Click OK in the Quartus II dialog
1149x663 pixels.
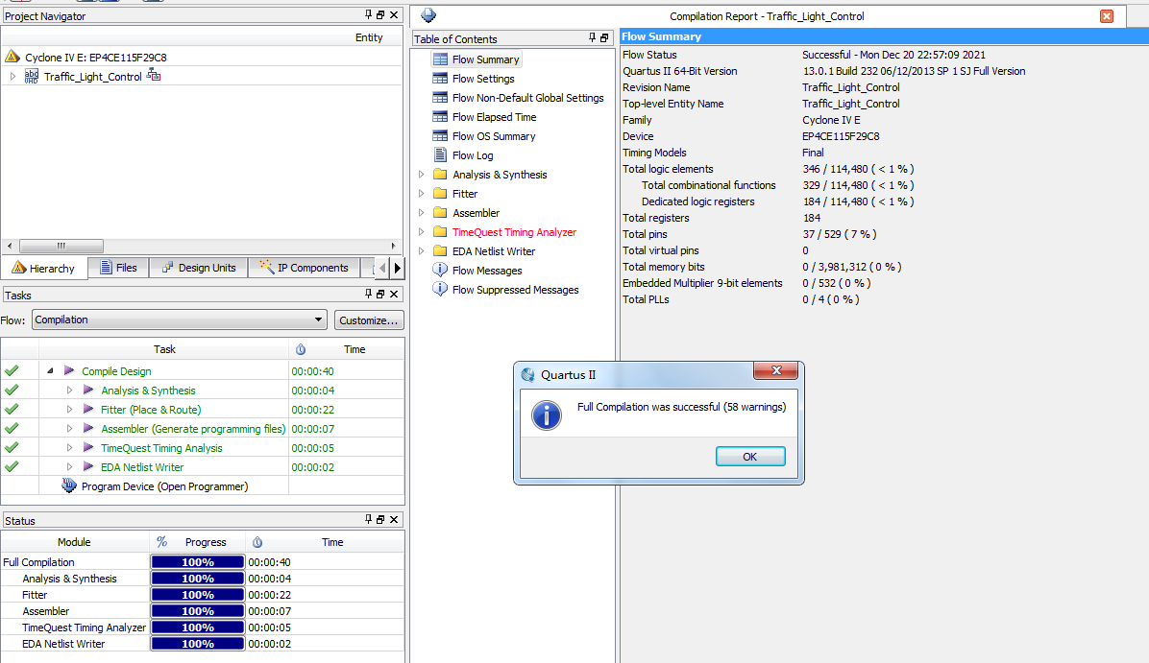coord(750,457)
